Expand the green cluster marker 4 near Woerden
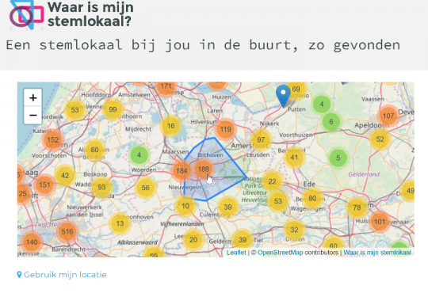The height and width of the screenshot is (297, 428). 139,155
